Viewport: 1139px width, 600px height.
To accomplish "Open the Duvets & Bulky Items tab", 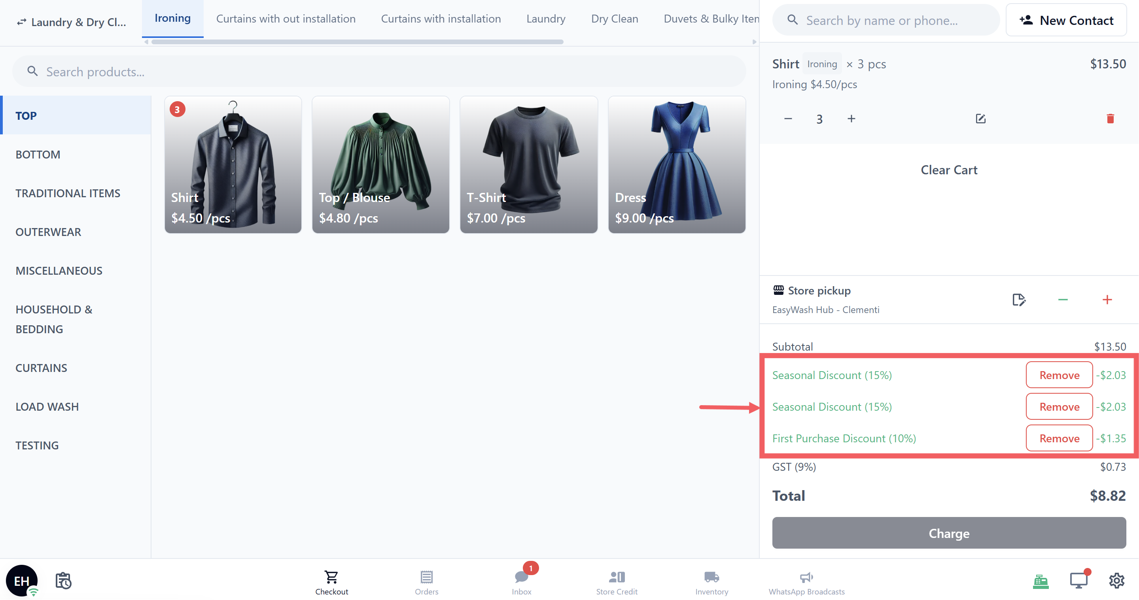I will pyautogui.click(x=711, y=19).
